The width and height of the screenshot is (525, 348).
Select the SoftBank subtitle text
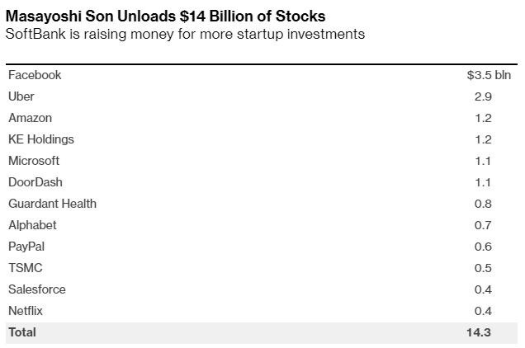click(x=186, y=34)
